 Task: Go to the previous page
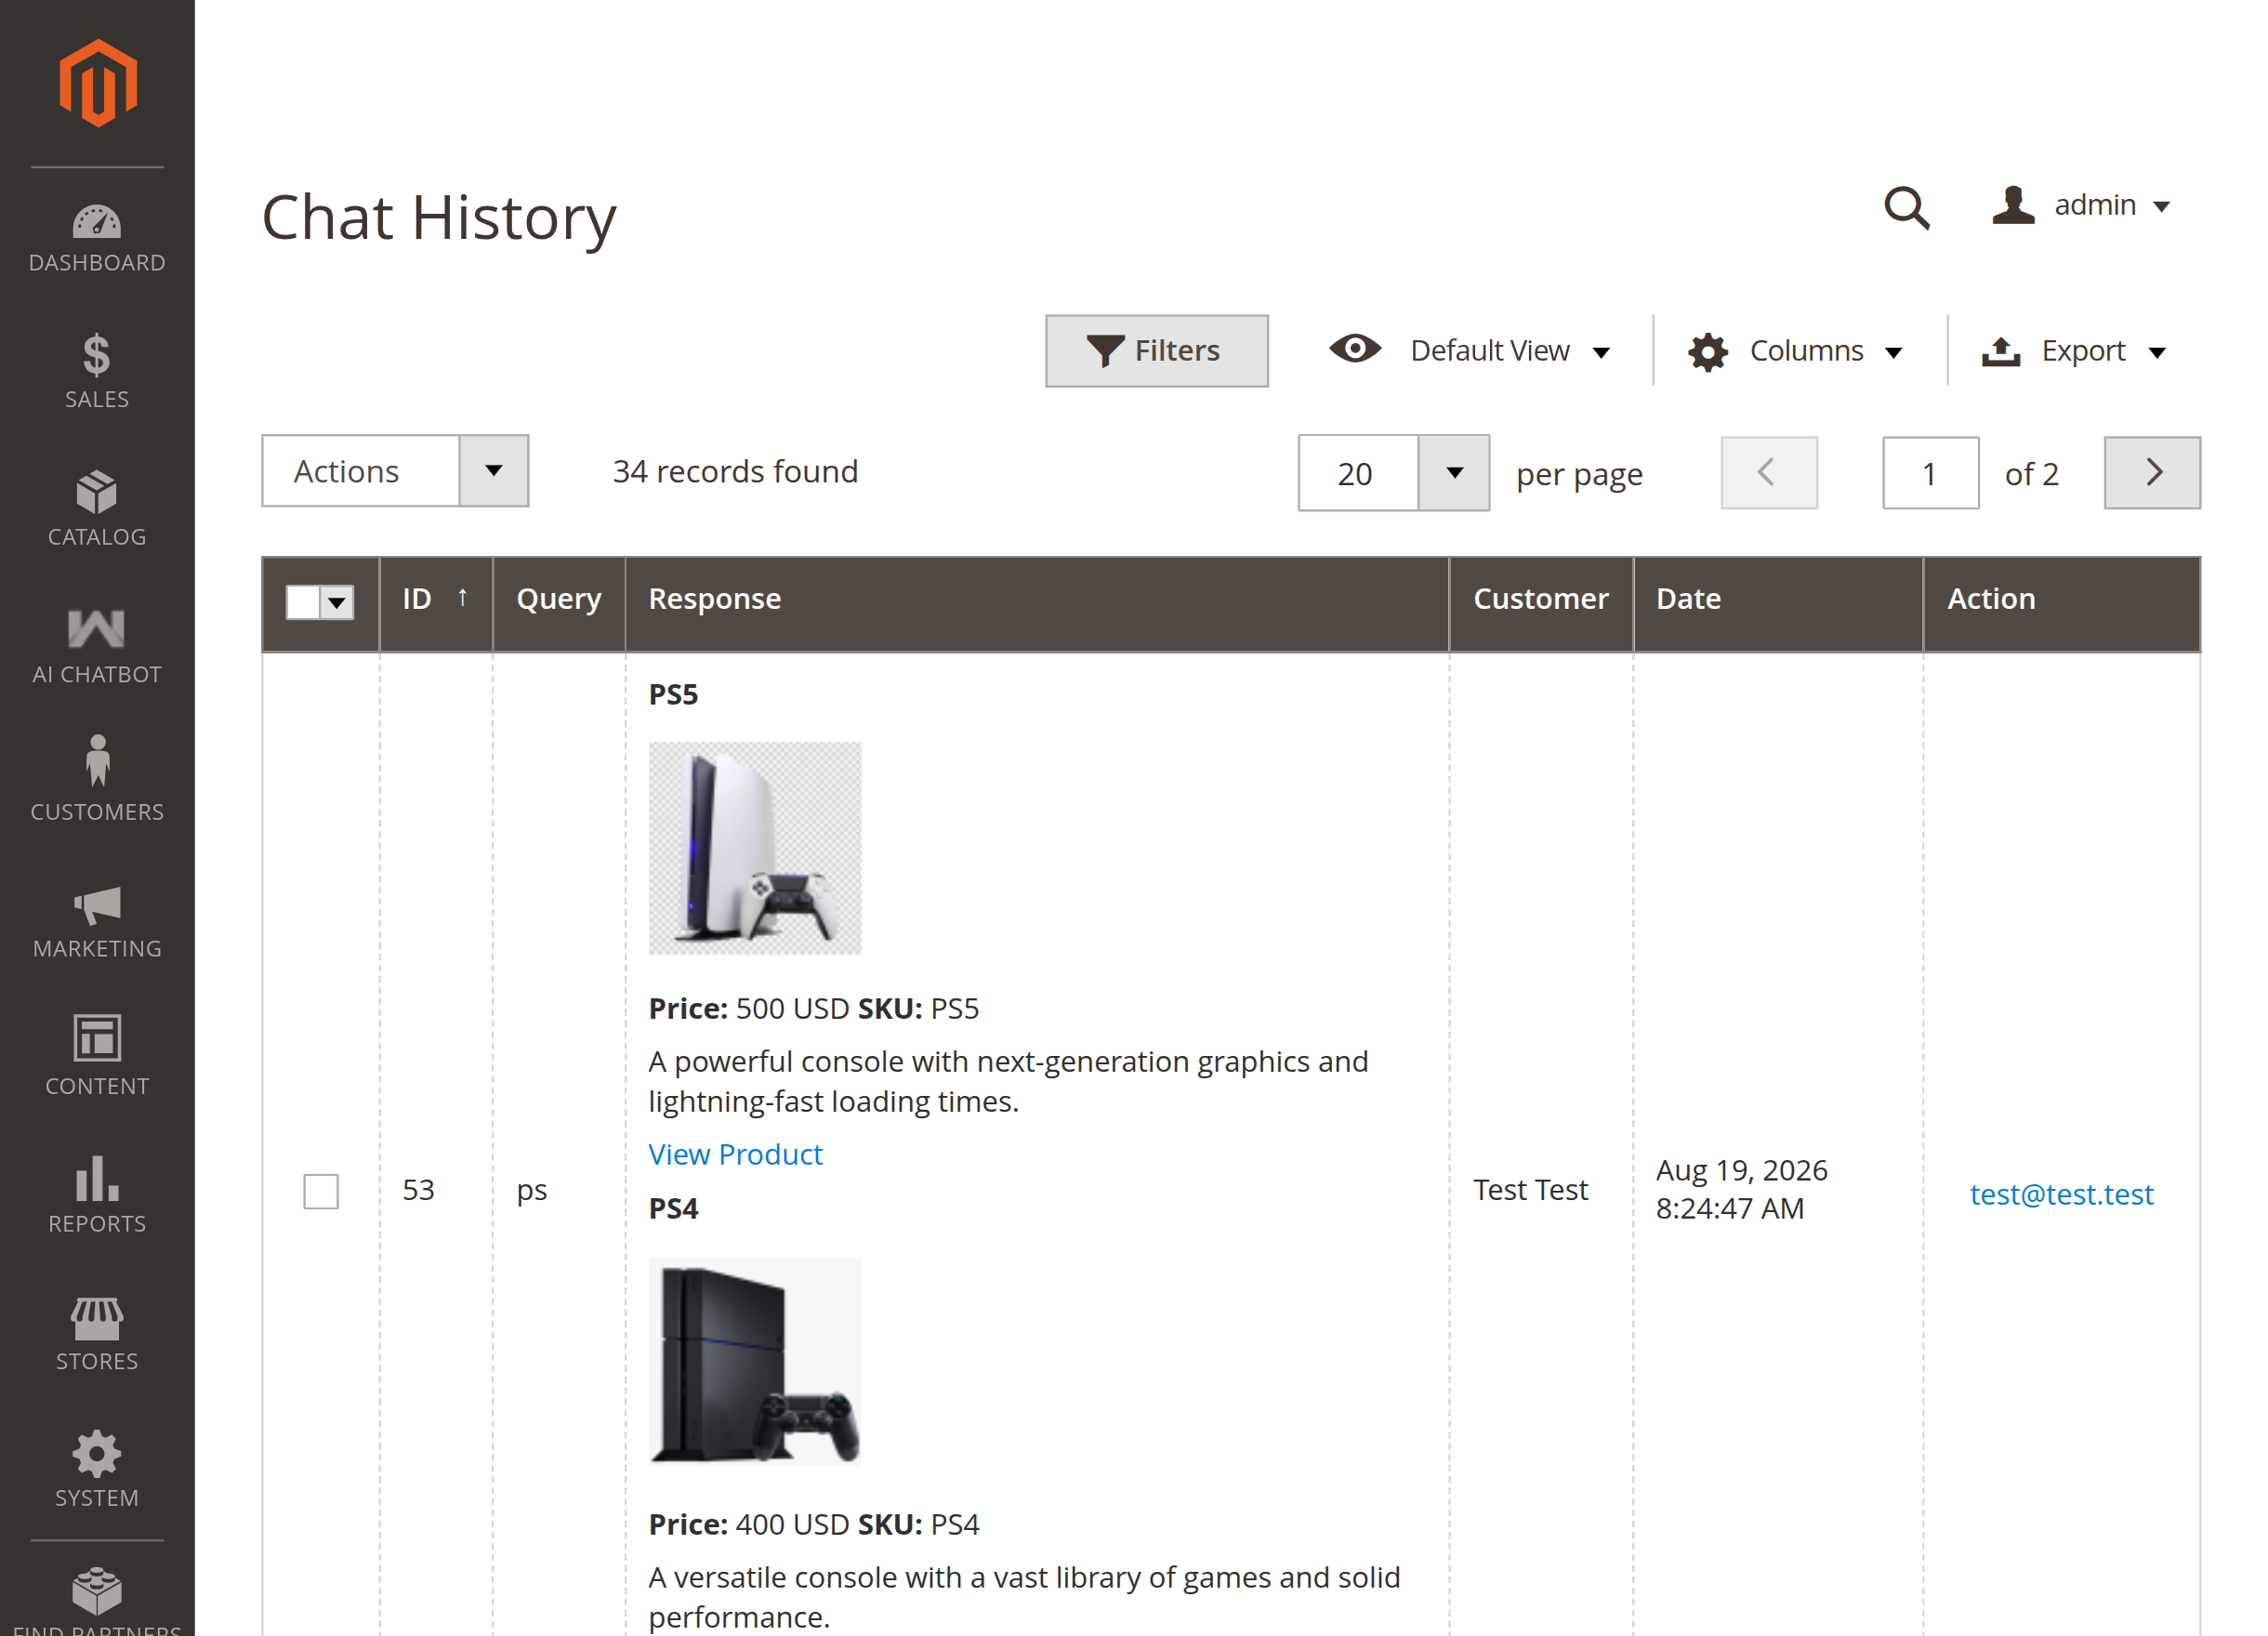(1768, 473)
